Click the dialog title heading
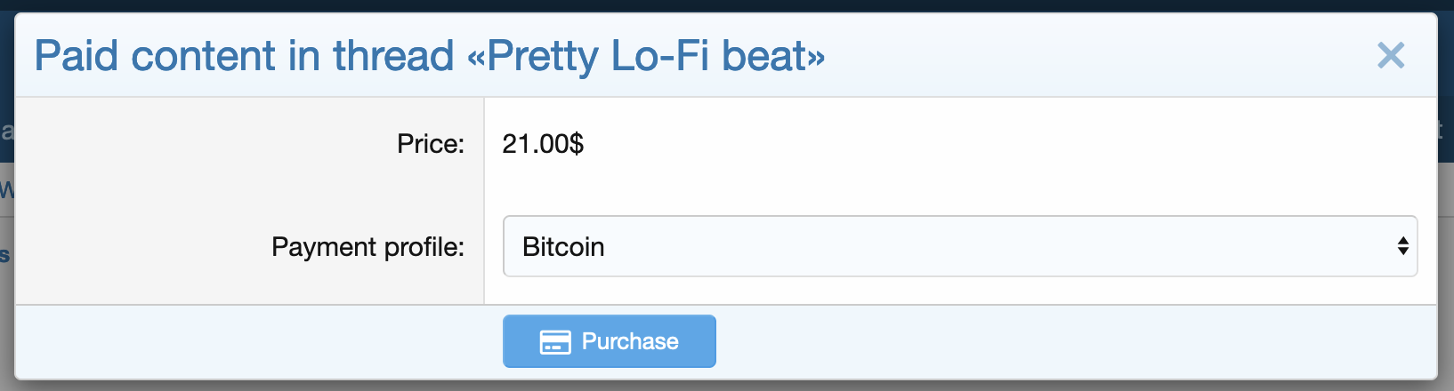 coord(429,56)
